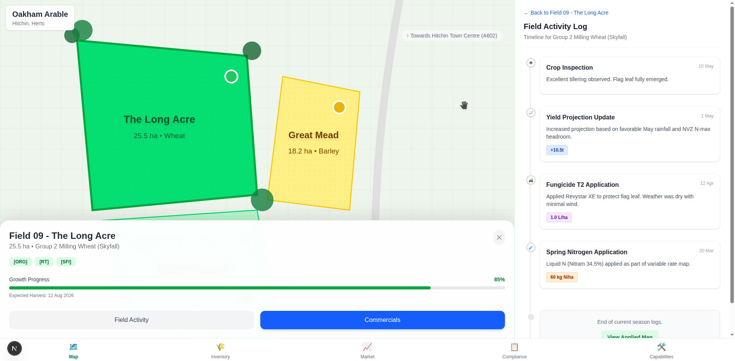Click the Oakham Arable farm title
This screenshot has height=361, width=735.
click(x=40, y=14)
